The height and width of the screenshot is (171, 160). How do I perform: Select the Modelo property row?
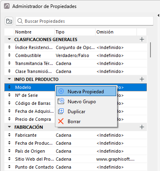coord(76,87)
